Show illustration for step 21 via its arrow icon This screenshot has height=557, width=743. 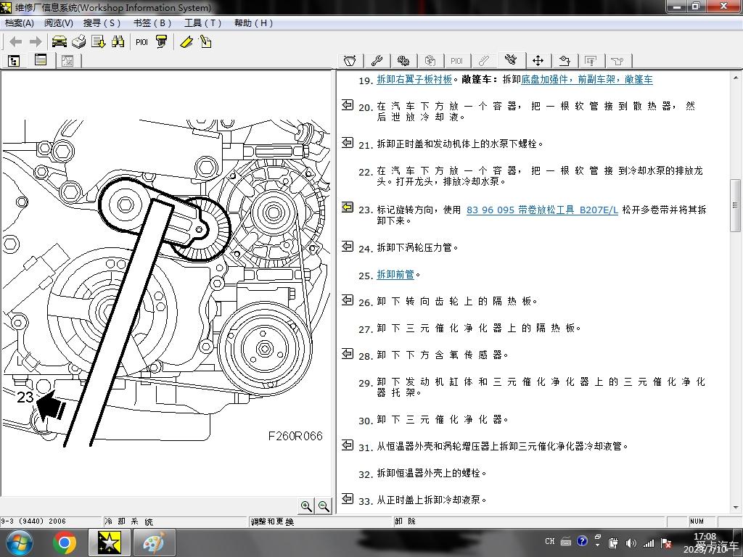click(348, 142)
